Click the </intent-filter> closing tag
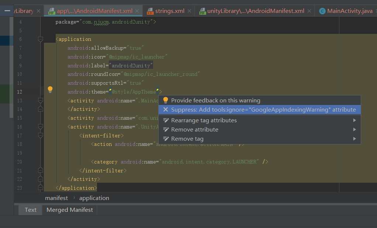 (x=103, y=171)
